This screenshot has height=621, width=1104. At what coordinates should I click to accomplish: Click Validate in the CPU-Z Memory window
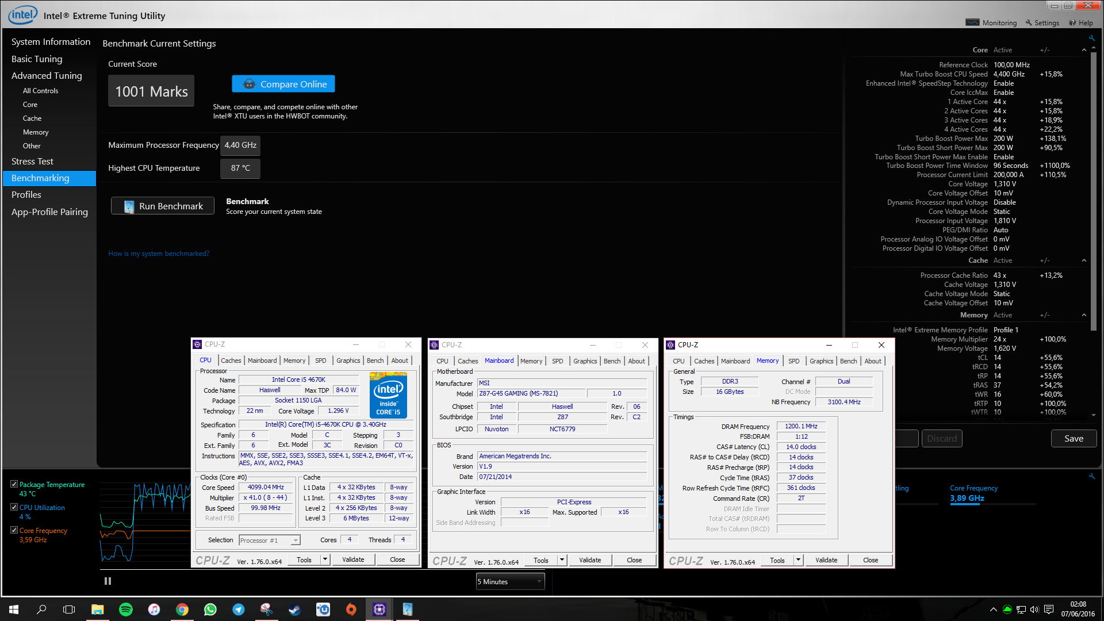point(826,560)
